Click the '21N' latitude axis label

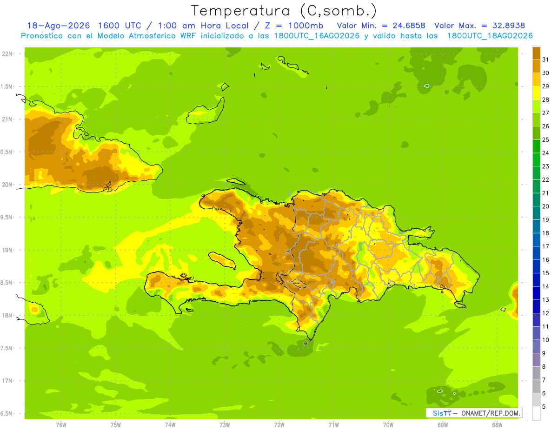(x=7, y=119)
